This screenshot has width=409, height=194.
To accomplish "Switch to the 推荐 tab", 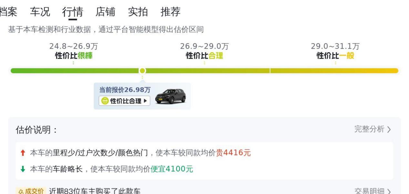I will point(171,12).
